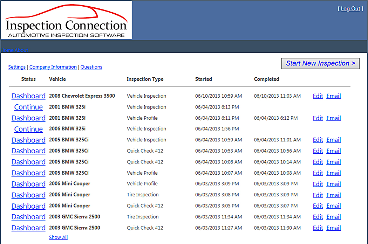The width and height of the screenshot is (368, 244).
Task: Open Dashboard for Mini Cooper Vehicle Profile
Action: tap(28, 184)
